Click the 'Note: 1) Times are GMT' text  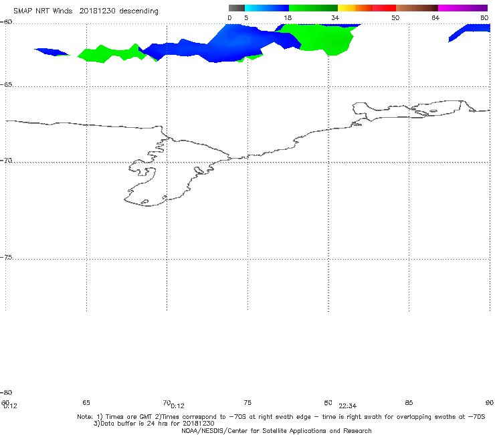pyautogui.click(x=115, y=417)
